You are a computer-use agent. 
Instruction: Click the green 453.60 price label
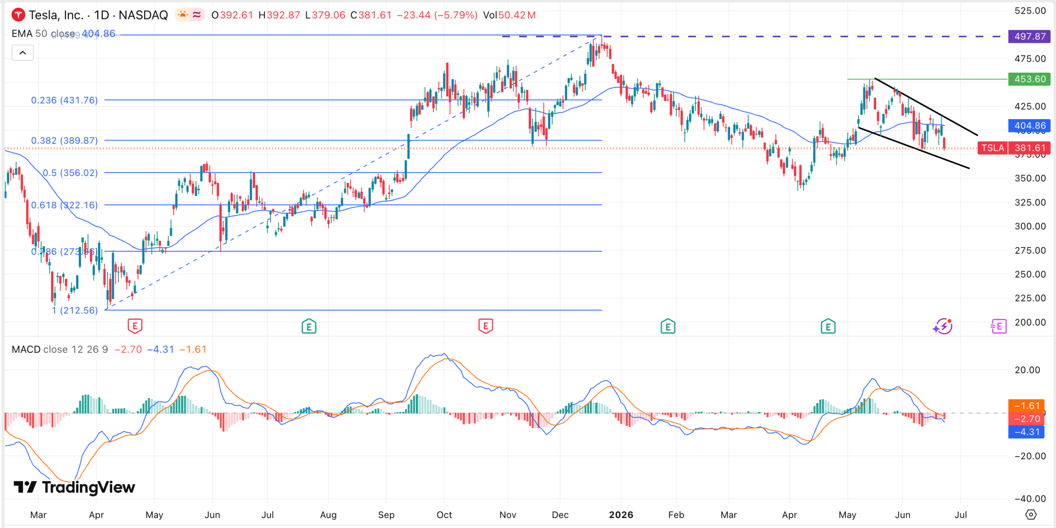pos(1029,79)
